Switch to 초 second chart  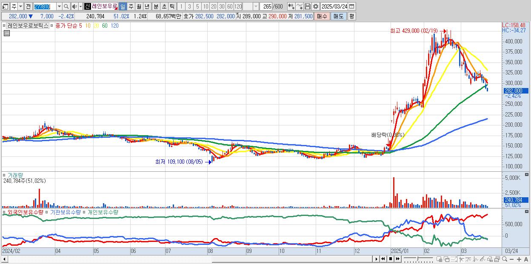(164, 6)
